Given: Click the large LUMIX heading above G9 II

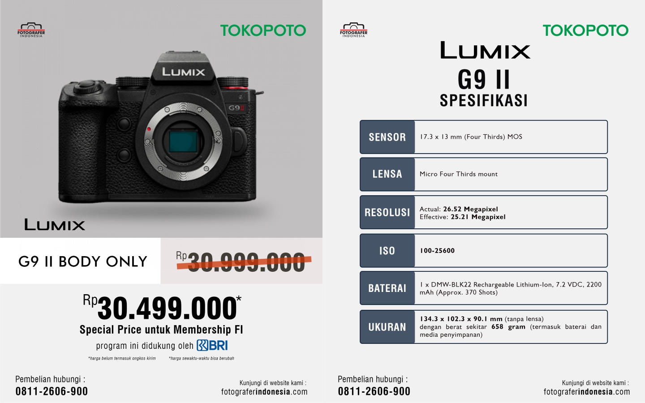Looking at the screenshot, I should (x=485, y=50).
